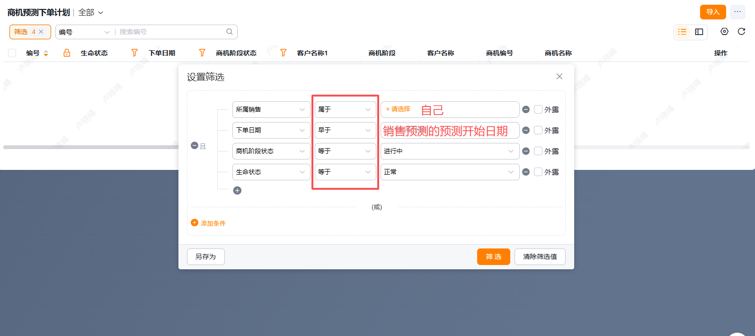Switch to split panel view icon
The image size is (755, 336).
click(x=699, y=32)
